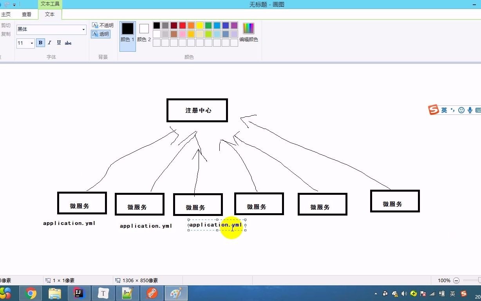Pick the yellow swatch from the palette
The image size is (481, 301).
point(199,25)
